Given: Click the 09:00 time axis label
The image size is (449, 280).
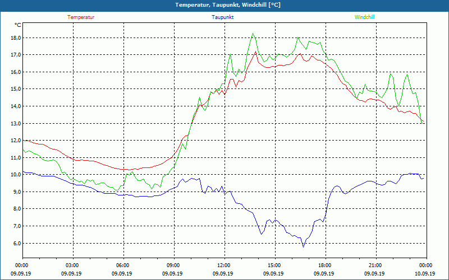Looking at the screenshot, I should (173, 265).
